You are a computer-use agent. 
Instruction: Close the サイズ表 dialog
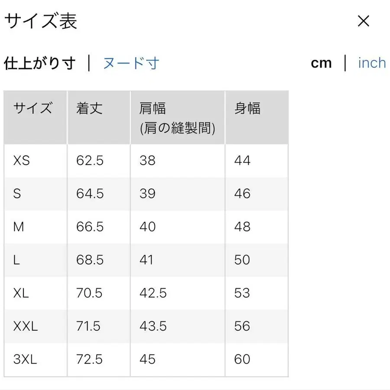coord(363,21)
